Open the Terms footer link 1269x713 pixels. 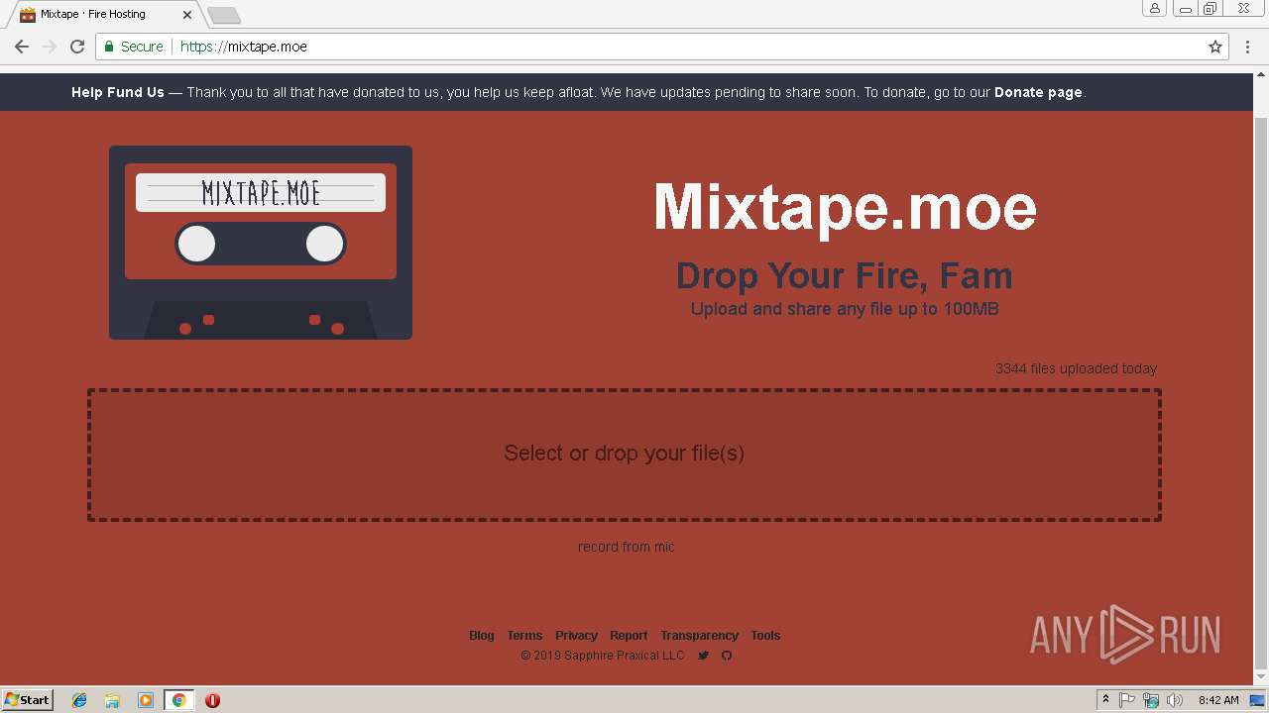[x=524, y=636]
